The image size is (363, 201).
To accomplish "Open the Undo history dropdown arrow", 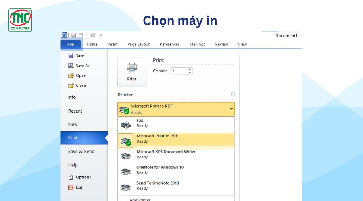I will [86, 35].
